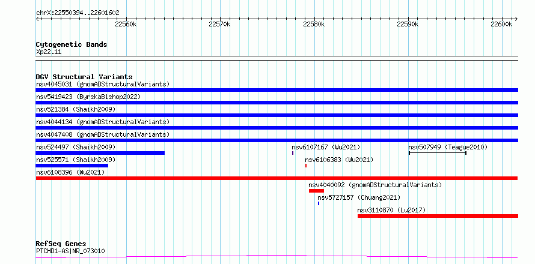The image size is (535, 264).
Task: Click nsv5727157 (Chuang2021) variant label
Action: point(359,197)
